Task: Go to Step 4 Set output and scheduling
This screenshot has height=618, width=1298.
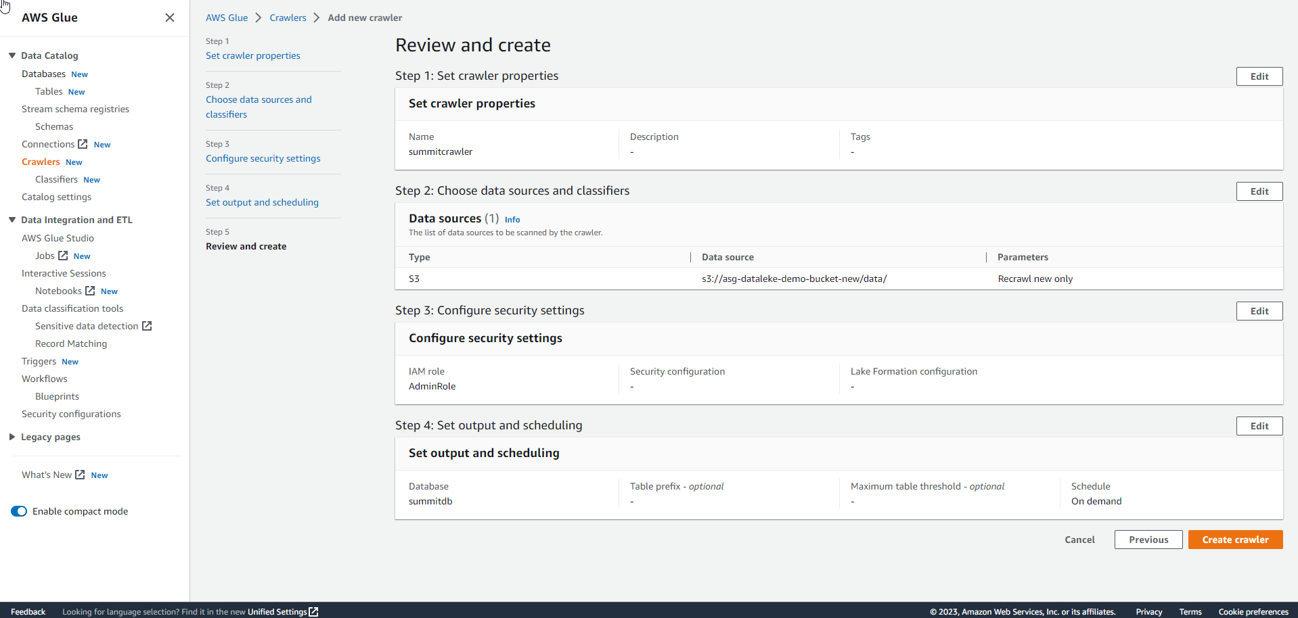Action: point(262,202)
